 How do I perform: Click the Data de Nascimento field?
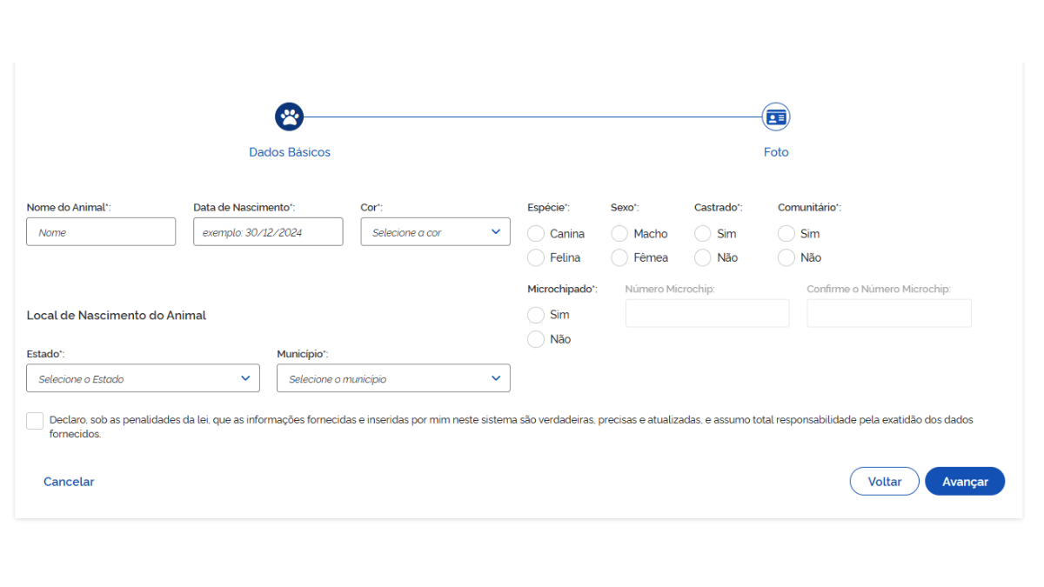(268, 232)
